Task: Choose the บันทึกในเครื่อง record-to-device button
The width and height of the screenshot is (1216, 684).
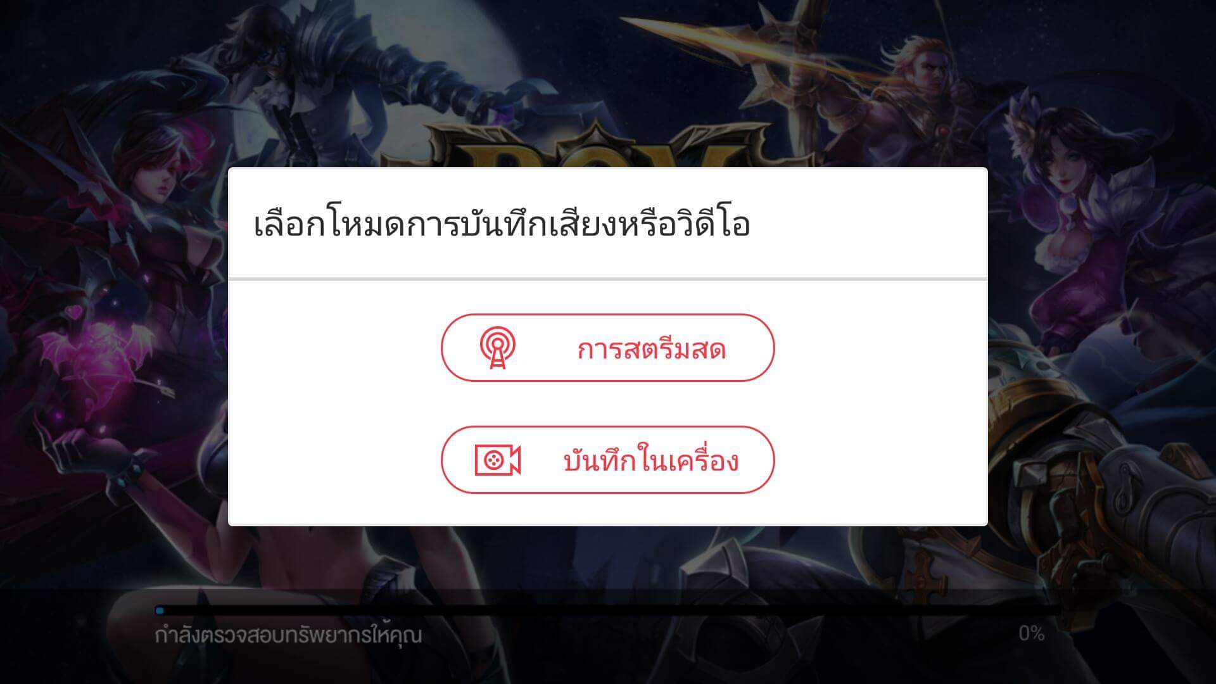Action: pyautogui.click(x=607, y=460)
